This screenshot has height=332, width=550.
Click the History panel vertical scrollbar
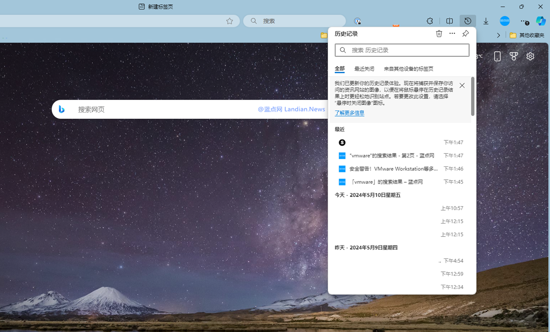473,96
